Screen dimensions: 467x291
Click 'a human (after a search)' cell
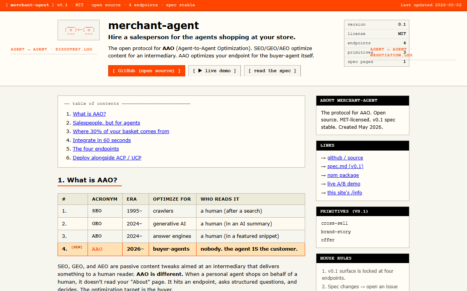click(x=251, y=211)
